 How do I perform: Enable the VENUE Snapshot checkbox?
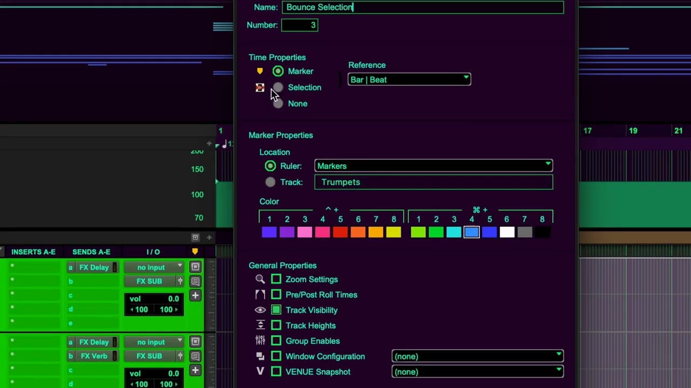pos(276,372)
